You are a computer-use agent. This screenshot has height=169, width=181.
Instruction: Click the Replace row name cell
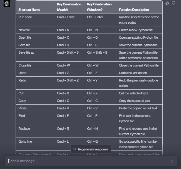click(35, 131)
